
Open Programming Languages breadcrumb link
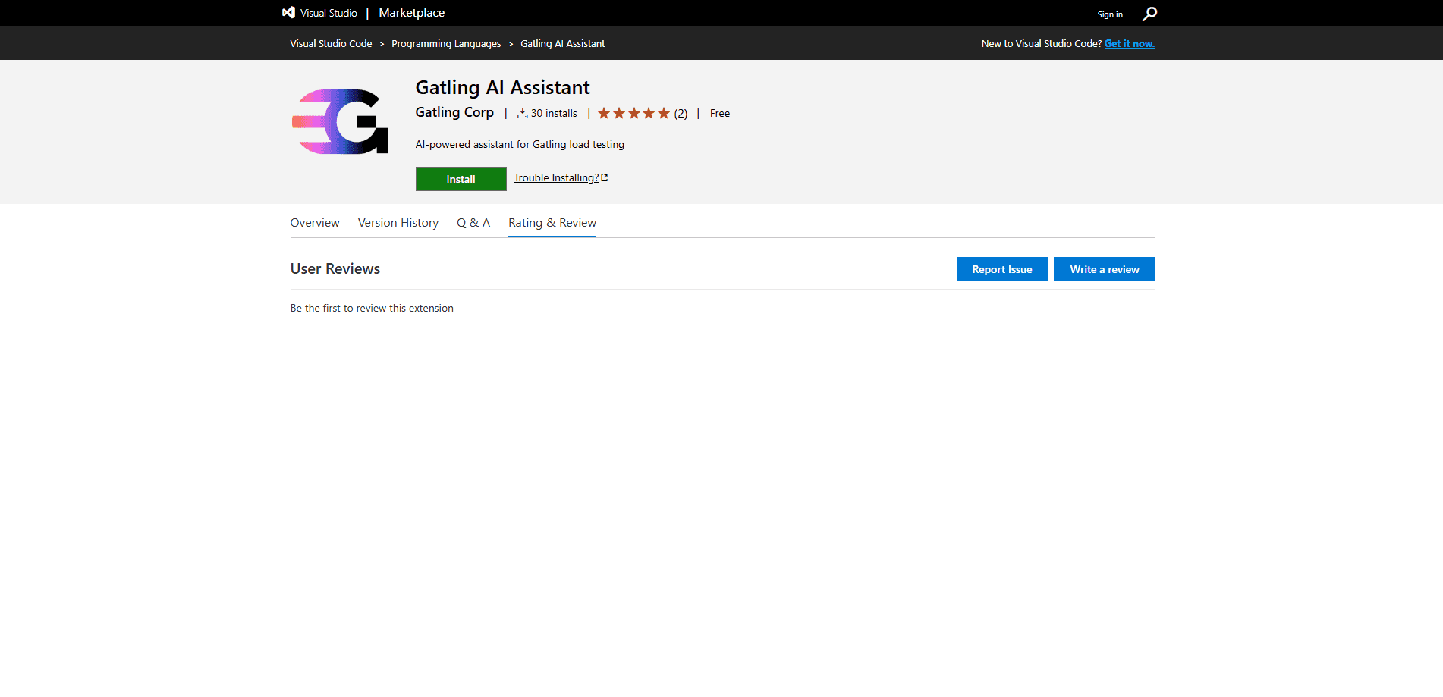pyautogui.click(x=446, y=44)
